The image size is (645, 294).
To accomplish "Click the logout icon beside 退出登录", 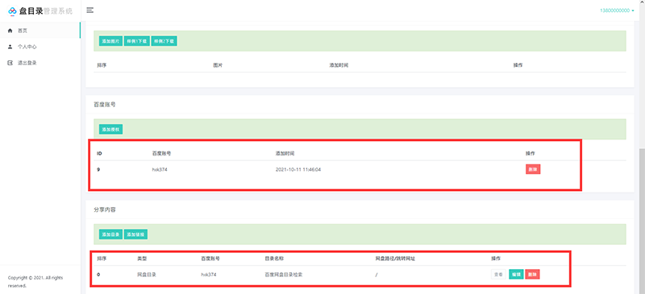I will coord(10,63).
